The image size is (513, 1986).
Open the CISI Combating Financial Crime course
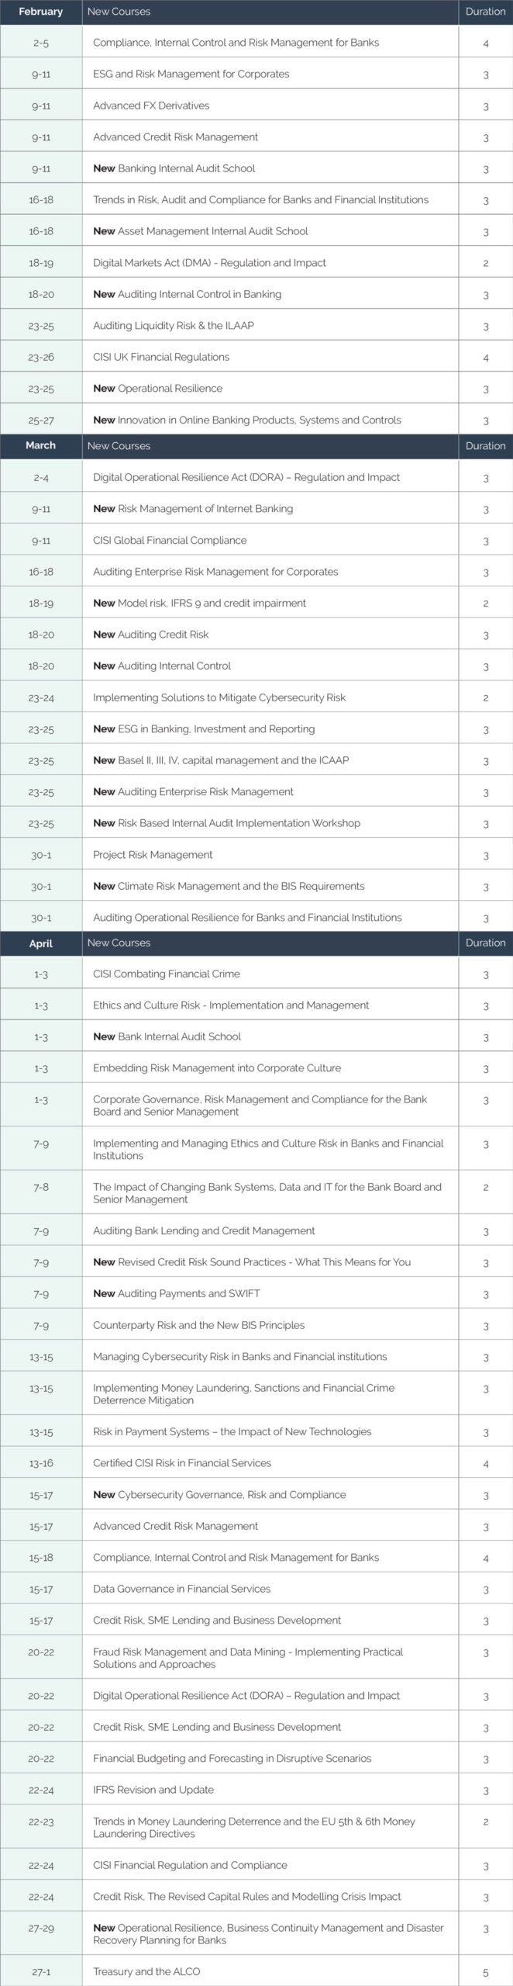pyautogui.click(x=167, y=974)
